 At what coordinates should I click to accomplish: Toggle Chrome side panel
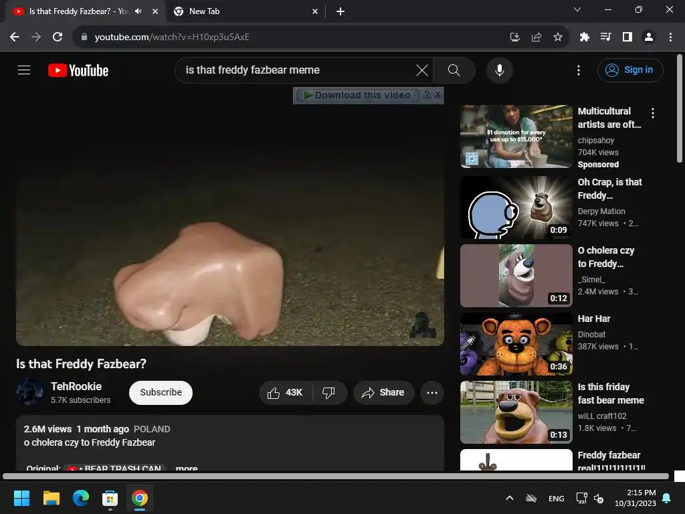point(627,37)
